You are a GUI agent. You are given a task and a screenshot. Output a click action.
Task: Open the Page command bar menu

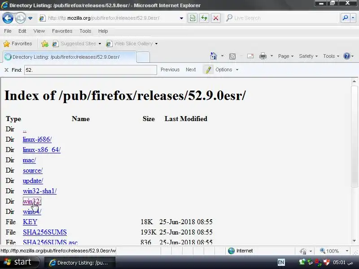(x=286, y=56)
